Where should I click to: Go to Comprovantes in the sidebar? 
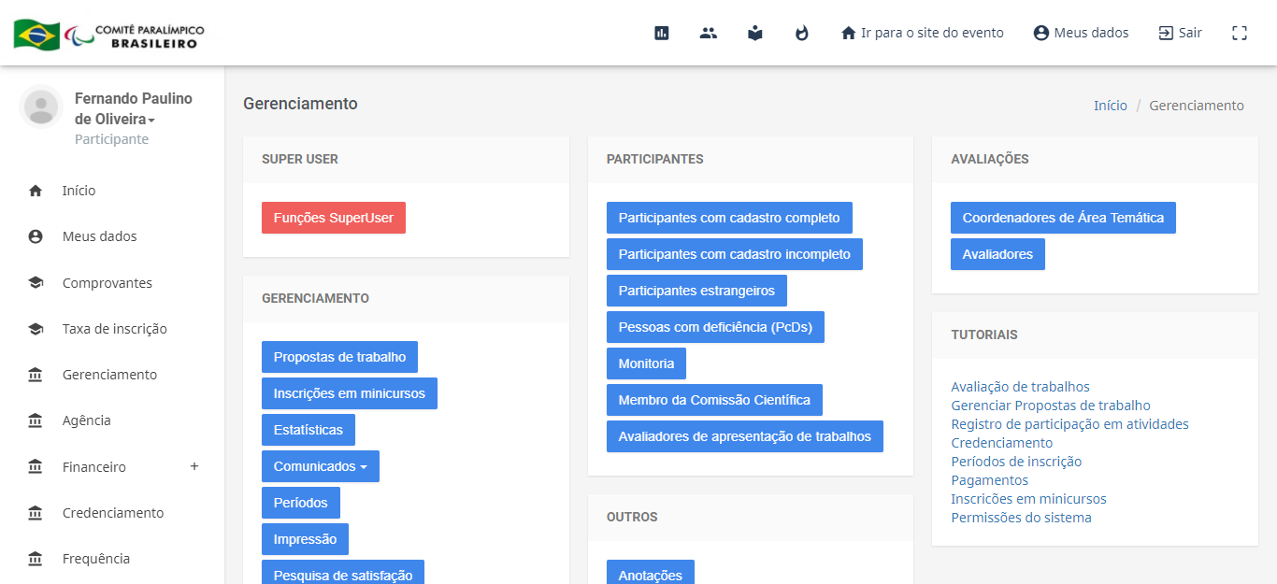pyautogui.click(x=107, y=283)
